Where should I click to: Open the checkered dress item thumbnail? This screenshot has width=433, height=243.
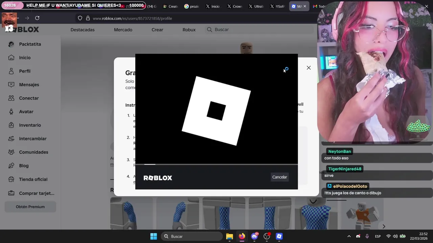coord(316,213)
